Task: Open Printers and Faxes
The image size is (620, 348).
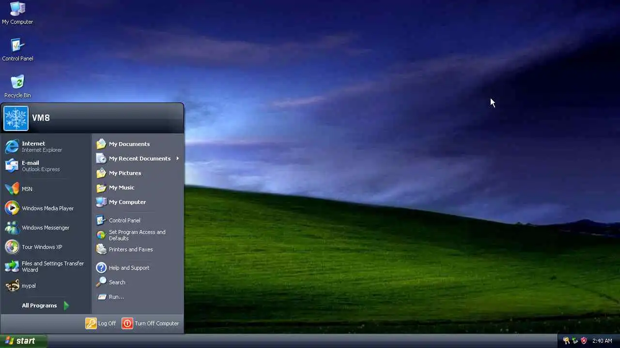Action: click(138, 249)
